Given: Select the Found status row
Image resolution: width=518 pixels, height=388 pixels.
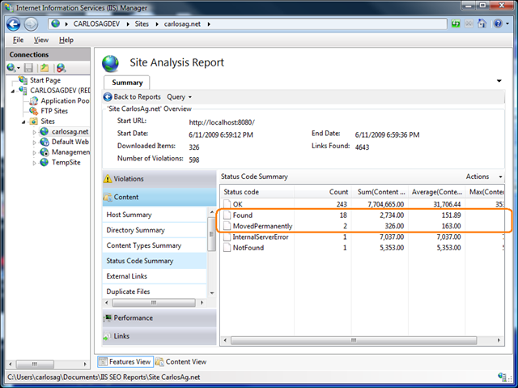Looking at the screenshot, I should click(x=363, y=215).
